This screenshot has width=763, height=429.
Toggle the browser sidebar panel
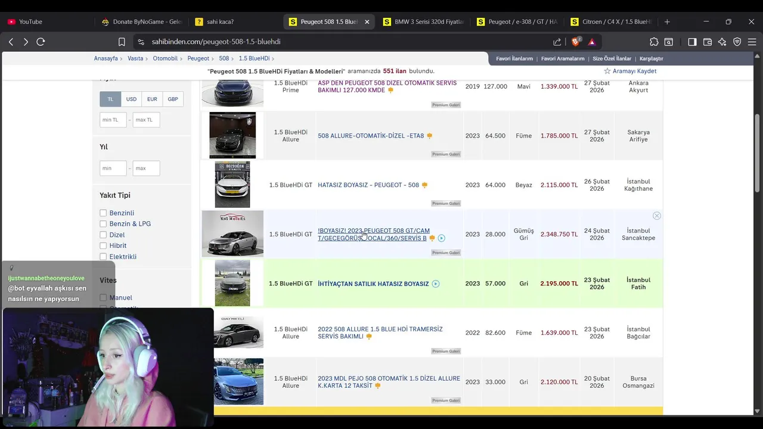pos(692,42)
